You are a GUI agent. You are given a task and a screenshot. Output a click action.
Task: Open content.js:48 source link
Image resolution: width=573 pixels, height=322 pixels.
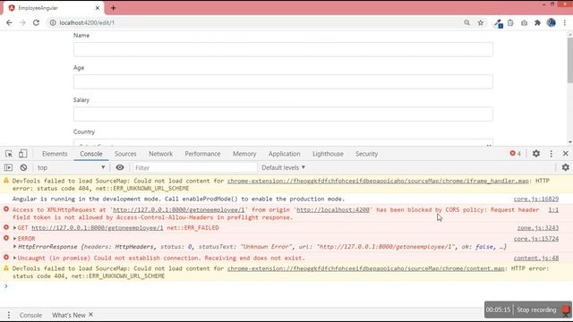click(535, 258)
